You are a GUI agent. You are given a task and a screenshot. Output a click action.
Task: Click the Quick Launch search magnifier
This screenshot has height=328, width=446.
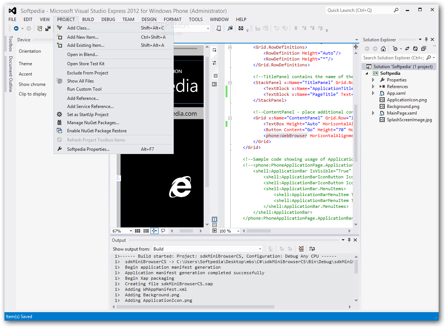[396, 10]
